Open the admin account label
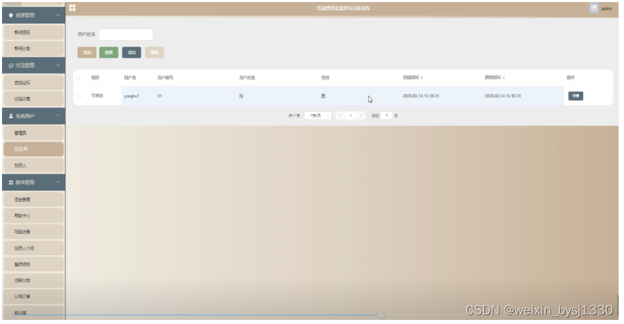Image resolution: width=624 pixels, height=324 pixels. click(x=606, y=8)
